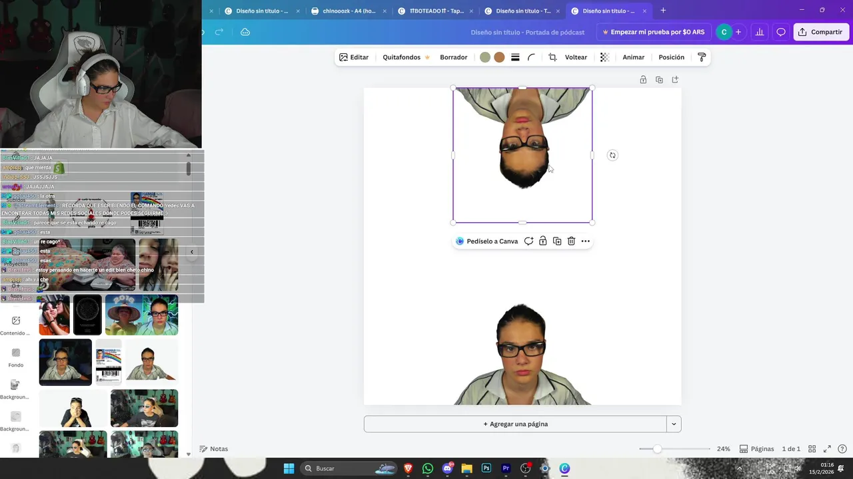Open the help question mark icon
The image size is (853, 479).
[842, 449]
